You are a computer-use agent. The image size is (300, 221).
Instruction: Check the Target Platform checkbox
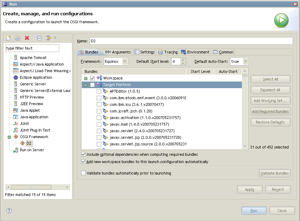(x=93, y=85)
